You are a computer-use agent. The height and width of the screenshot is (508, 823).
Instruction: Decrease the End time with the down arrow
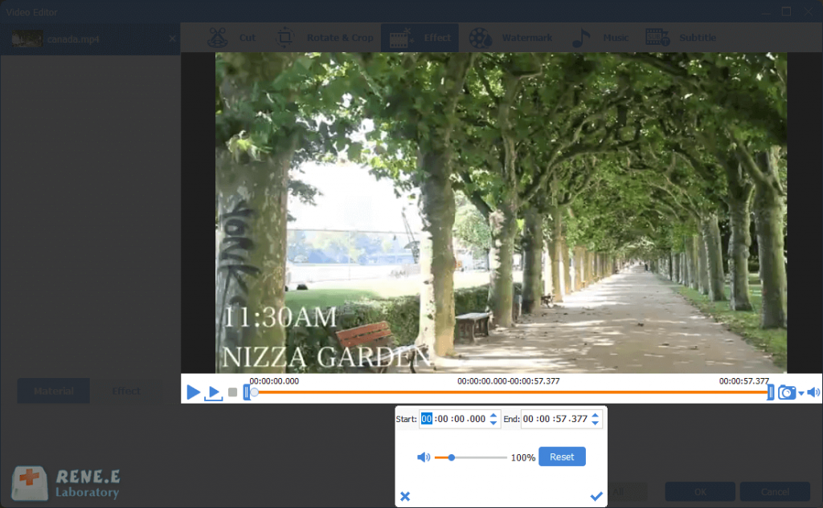click(x=595, y=423)
